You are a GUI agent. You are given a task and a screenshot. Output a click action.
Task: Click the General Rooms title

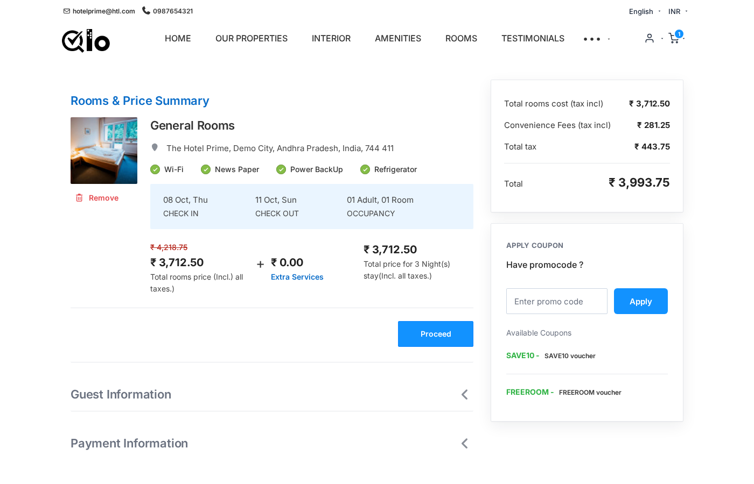(x=192, y=125)
